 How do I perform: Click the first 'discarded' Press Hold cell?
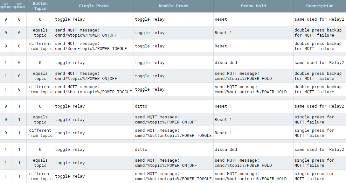226,63
